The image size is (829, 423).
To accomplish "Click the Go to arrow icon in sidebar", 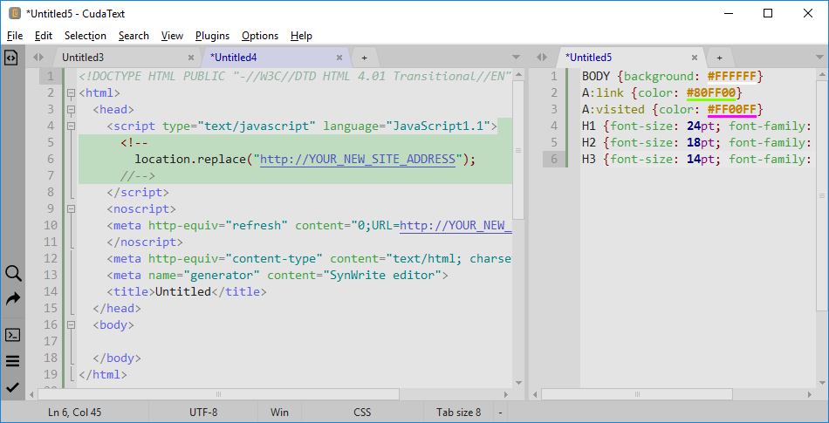I will [13, 299].
